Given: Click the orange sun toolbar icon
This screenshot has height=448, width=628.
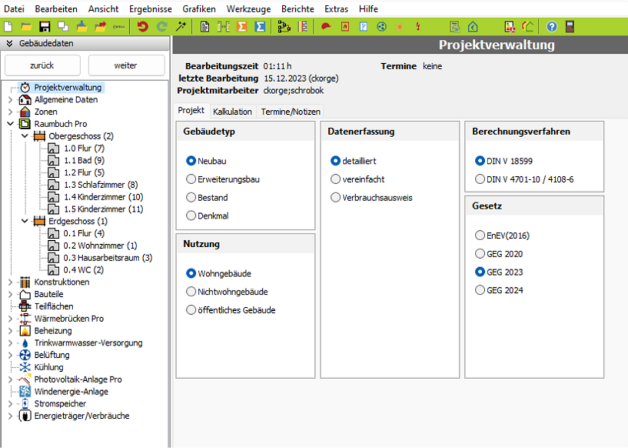Looking at the screenshot, I should (x=399, y=26).
